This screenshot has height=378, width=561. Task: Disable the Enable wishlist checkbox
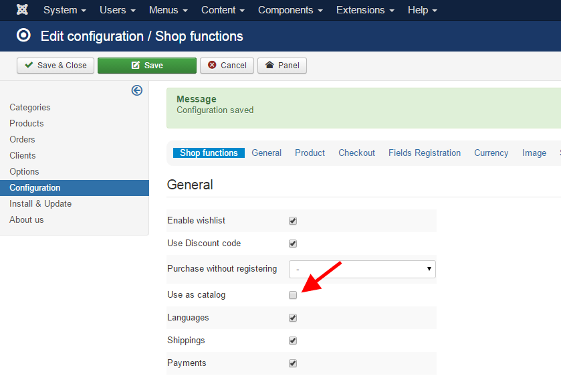click(x=293, y=221)
